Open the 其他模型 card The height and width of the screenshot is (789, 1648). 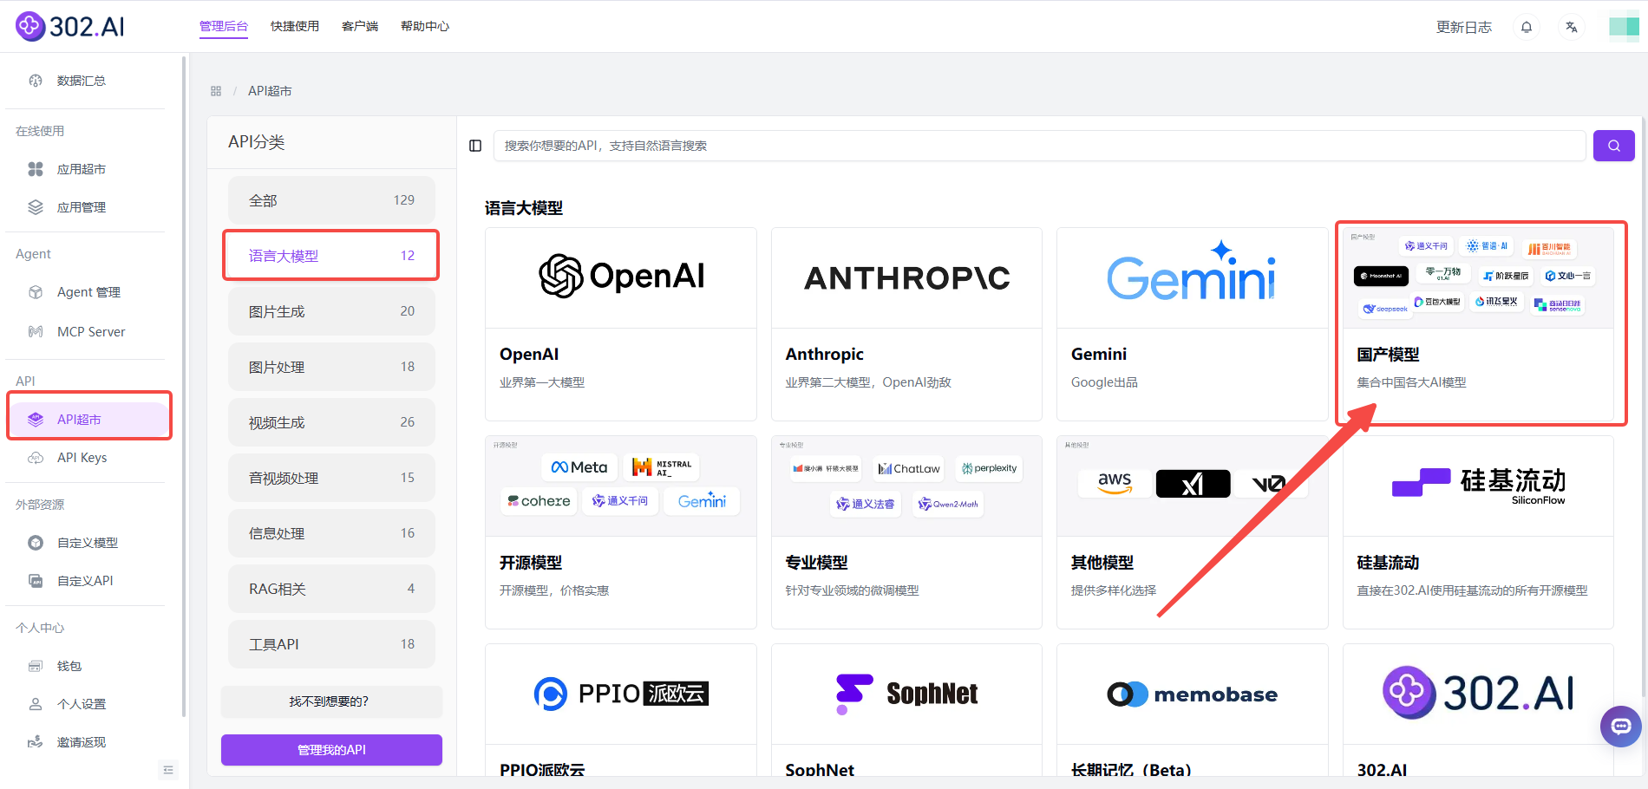1193,532
